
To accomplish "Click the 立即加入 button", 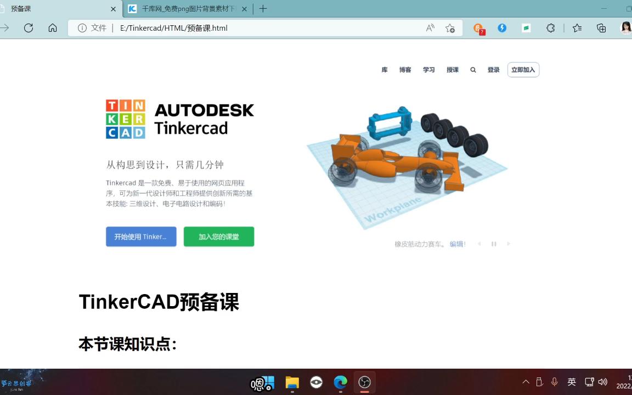I will click(x=522, y=70).
